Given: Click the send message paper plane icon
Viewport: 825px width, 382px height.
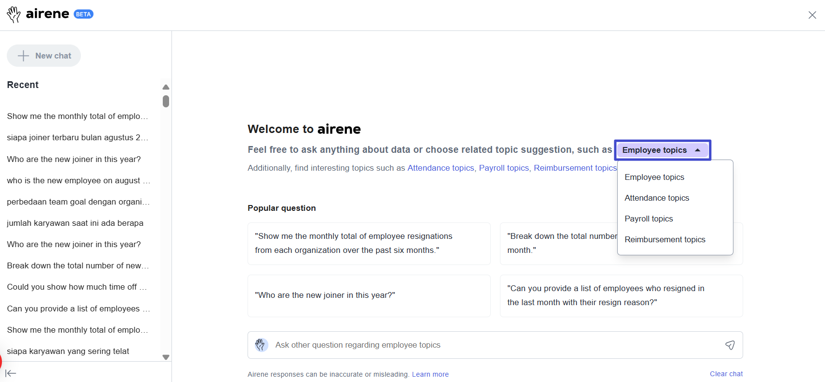Looking at the screenshot, I should tap(730, 345).
